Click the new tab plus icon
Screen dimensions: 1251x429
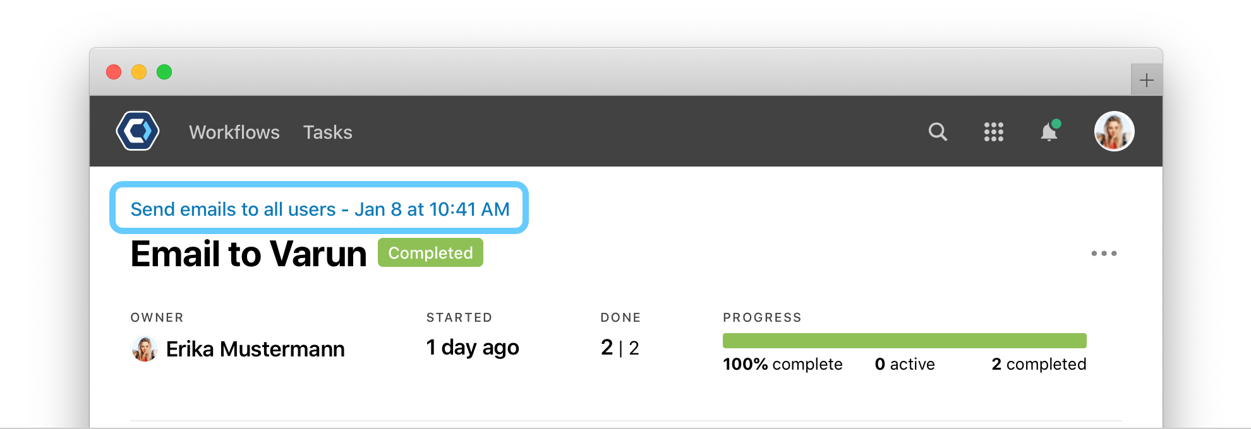pos(1147,80)
